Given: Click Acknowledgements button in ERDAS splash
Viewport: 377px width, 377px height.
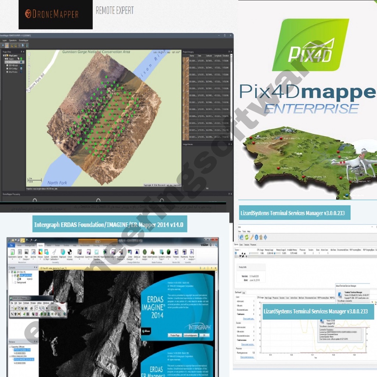Looking at the screenshot, I should point(190,335).
